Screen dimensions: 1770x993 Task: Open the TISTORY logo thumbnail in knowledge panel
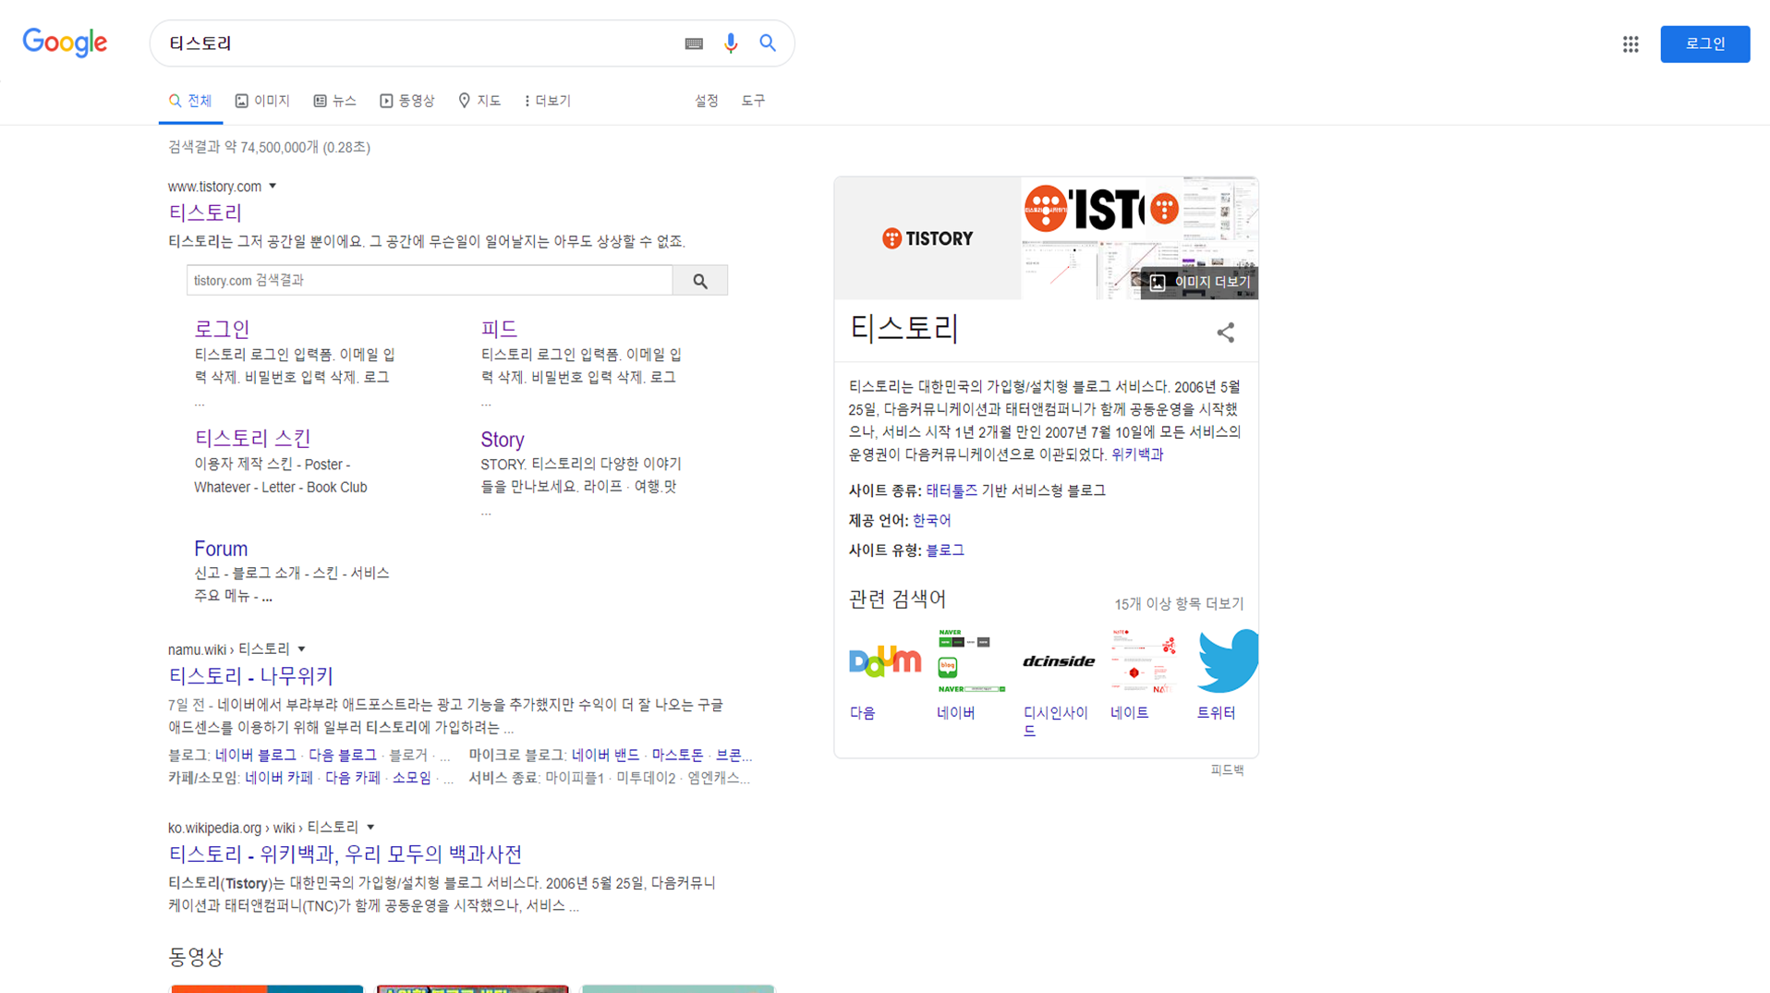pos(927,238)
